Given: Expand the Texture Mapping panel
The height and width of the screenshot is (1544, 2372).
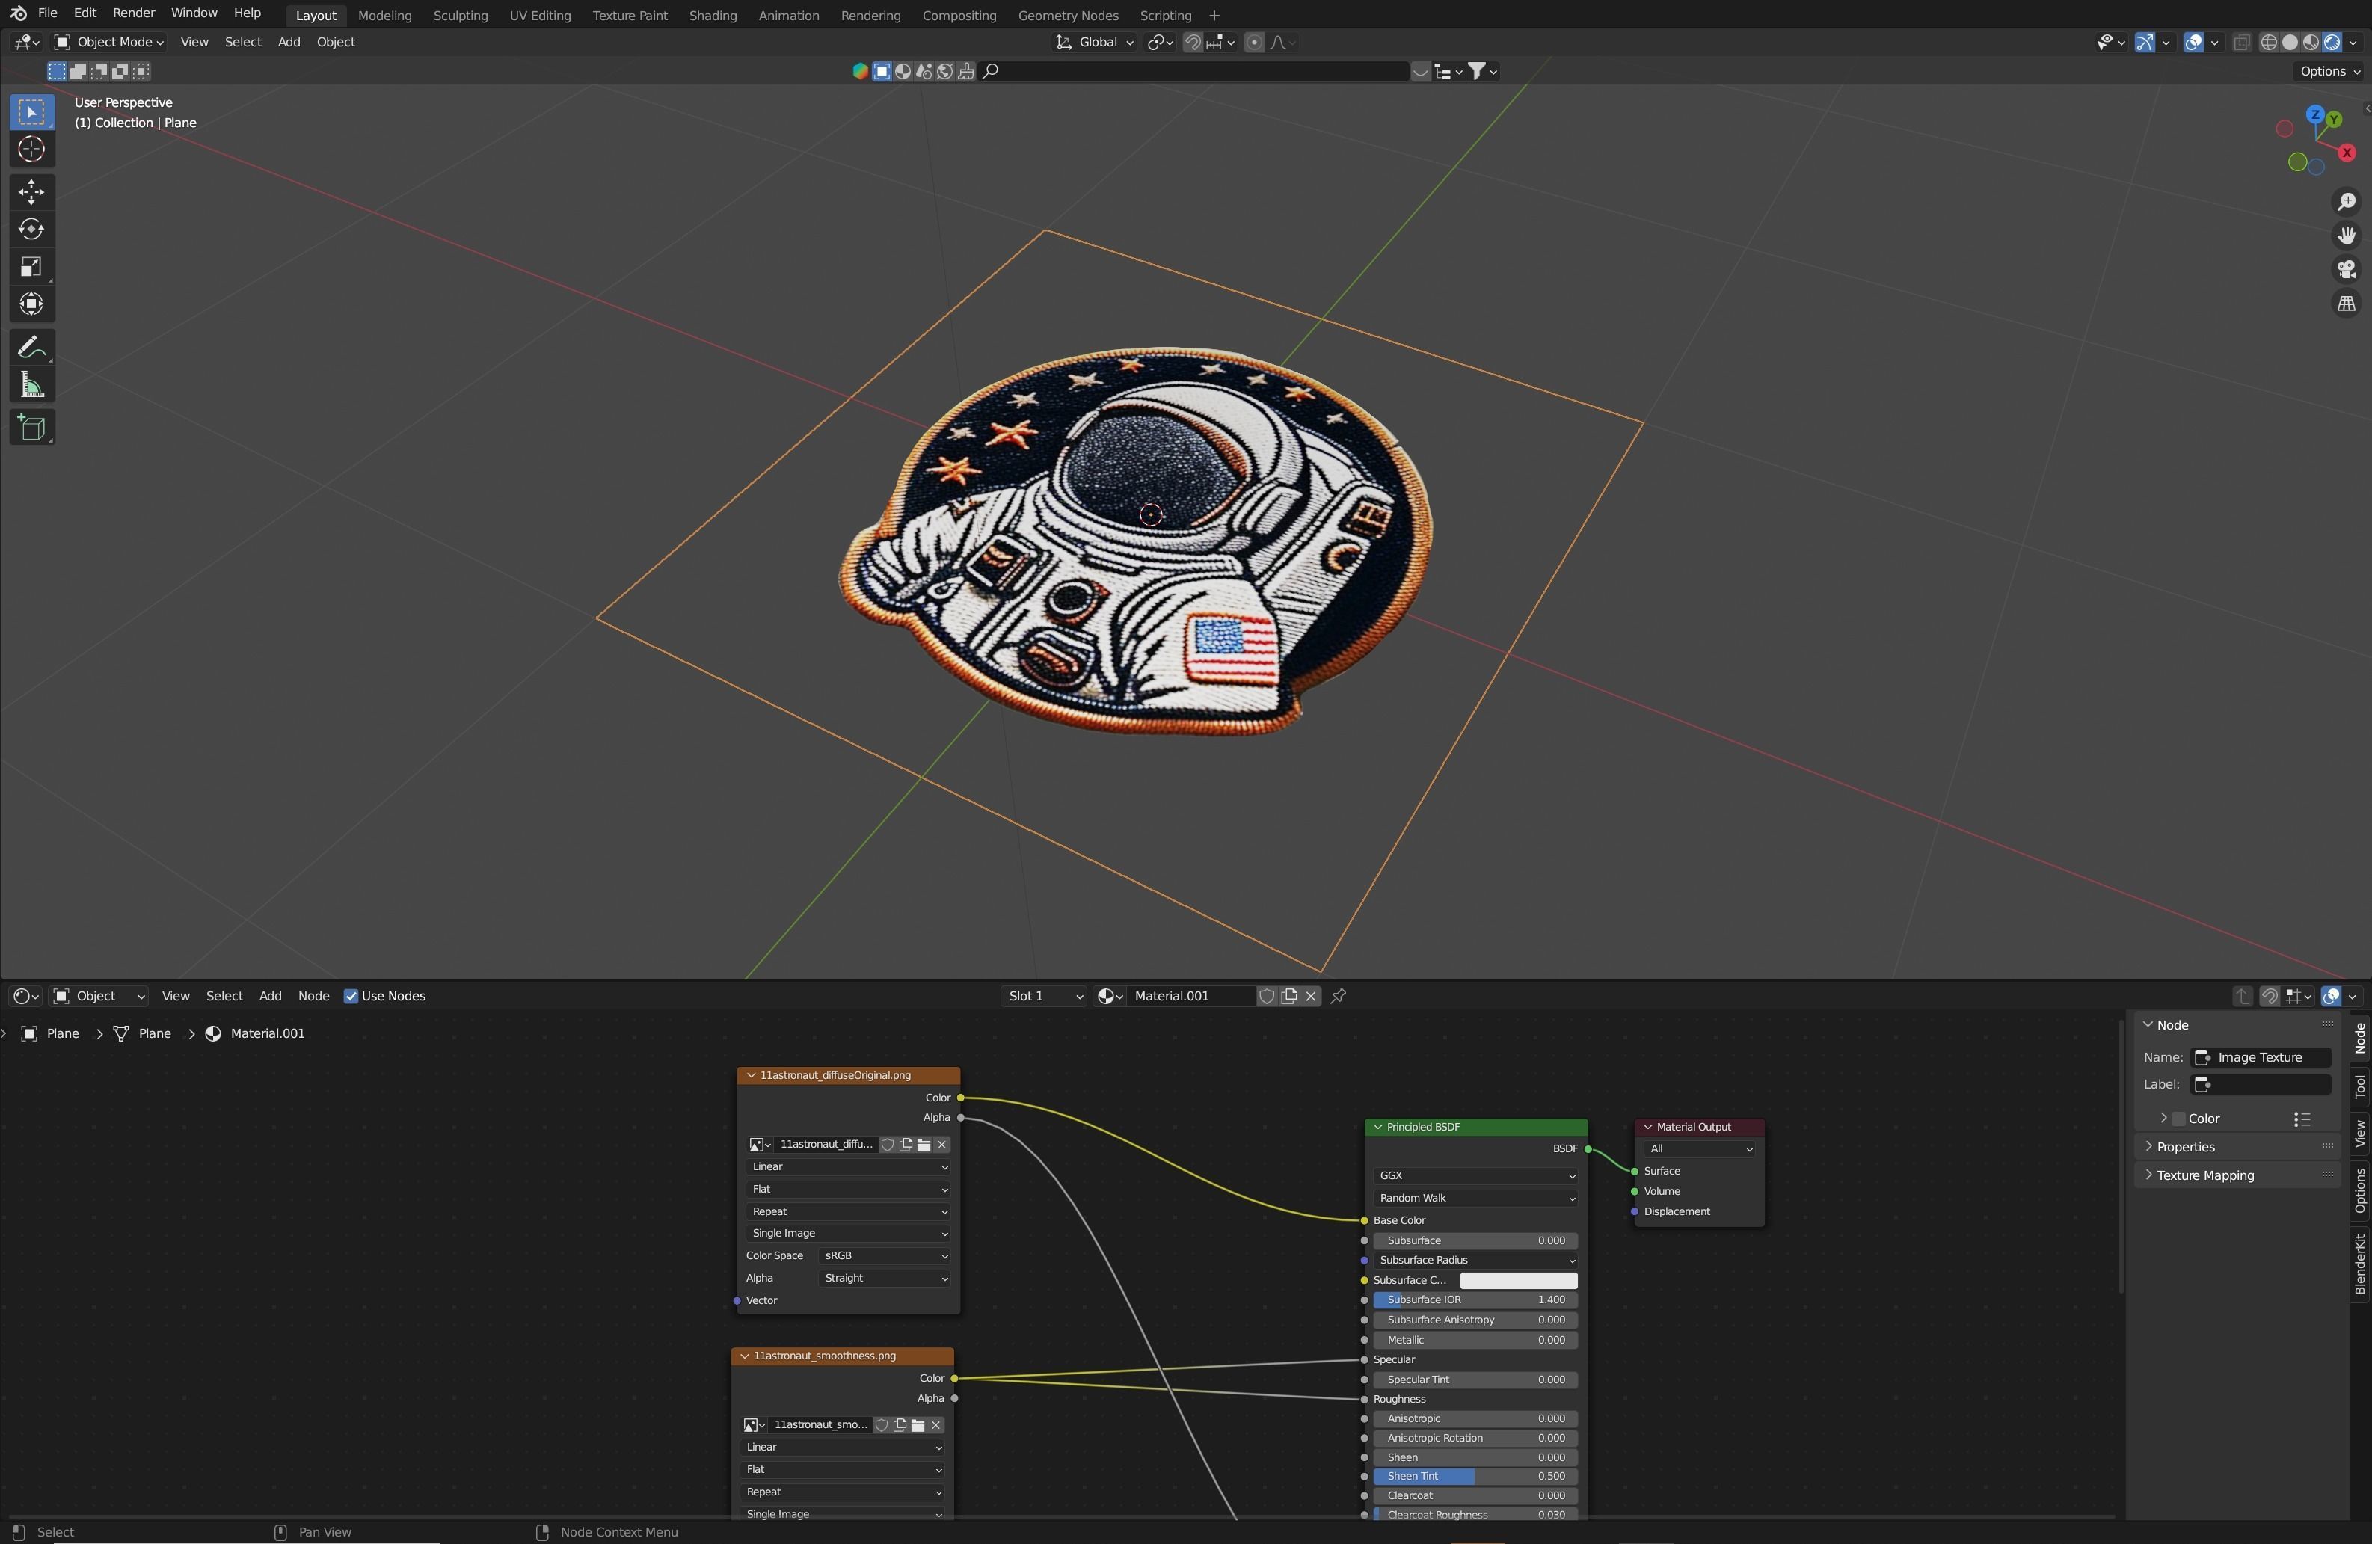Looking at the screenshot, I should click(x=2204, y=1175).
